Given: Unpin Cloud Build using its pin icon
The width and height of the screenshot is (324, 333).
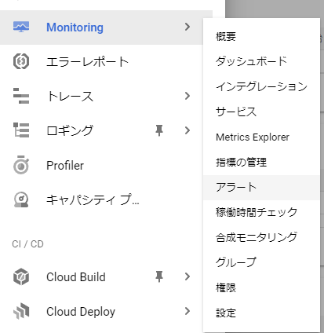Looking at the screenshot, I should tap(159, 276).
